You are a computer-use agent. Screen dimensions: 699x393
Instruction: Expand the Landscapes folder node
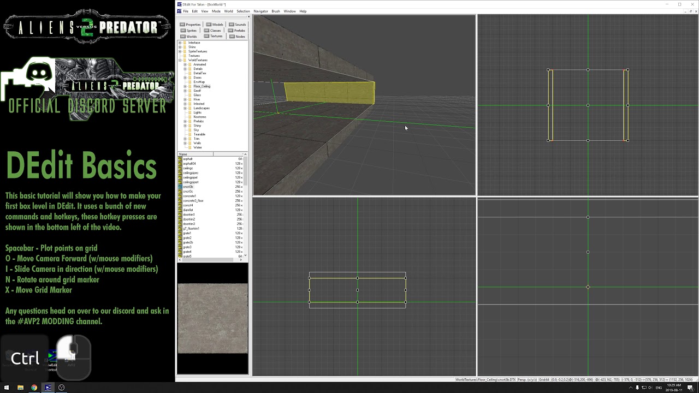(185, 108)
